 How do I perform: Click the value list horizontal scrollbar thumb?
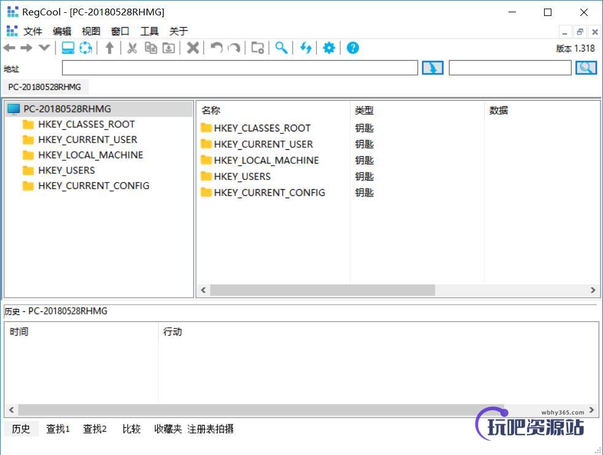[x=322, y=290]
